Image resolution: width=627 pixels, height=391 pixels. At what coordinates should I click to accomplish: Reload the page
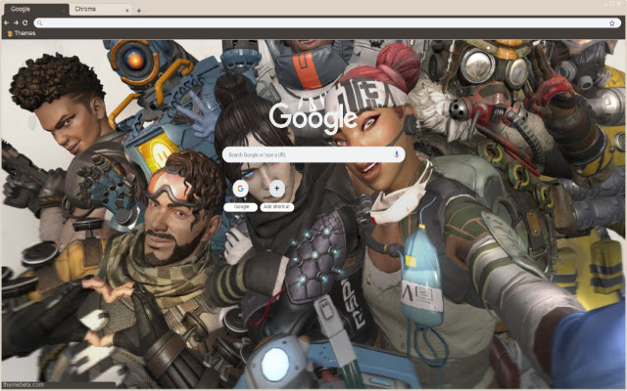coord(25,23)
